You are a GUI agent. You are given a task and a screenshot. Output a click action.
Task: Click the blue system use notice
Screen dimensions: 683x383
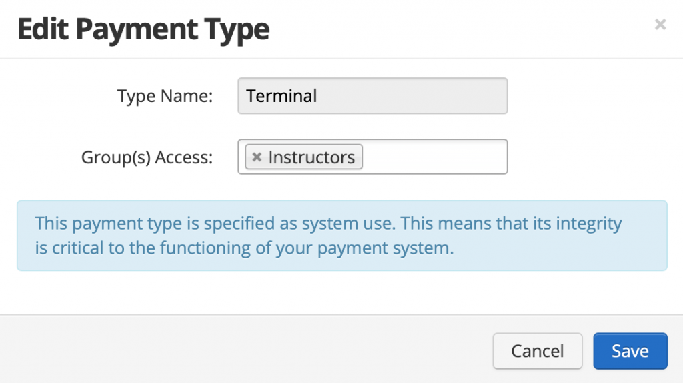[x=341, y=236]
